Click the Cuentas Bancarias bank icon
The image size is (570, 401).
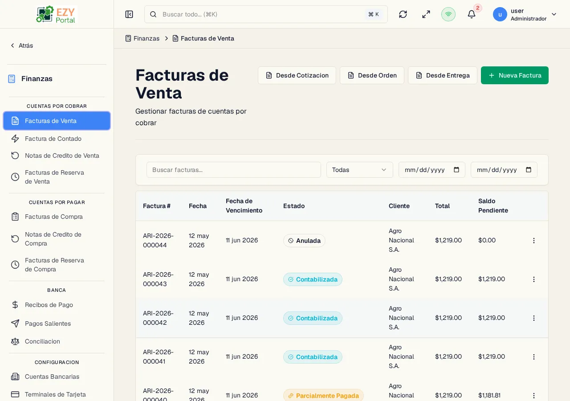(15, 376)
